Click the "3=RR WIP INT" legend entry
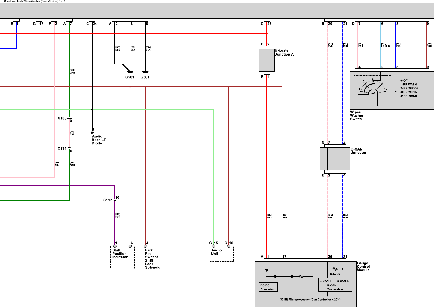The height and width of the screenshot is (307, 434). [409, 92]
